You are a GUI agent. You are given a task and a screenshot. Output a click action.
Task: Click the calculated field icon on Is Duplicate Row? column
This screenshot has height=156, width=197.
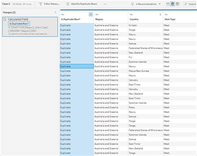point(91,15)
